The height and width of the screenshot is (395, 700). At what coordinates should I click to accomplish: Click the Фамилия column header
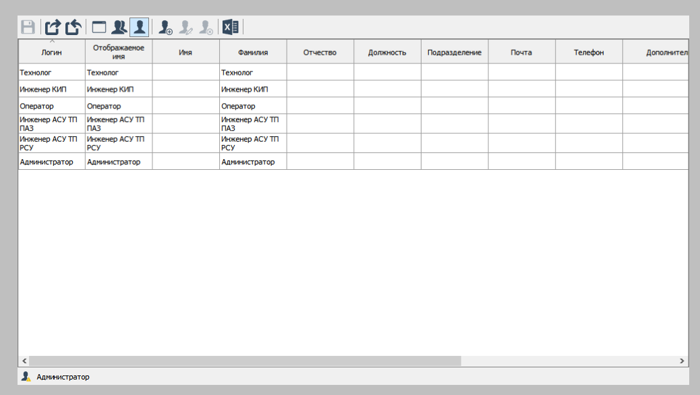coord(253,53)
